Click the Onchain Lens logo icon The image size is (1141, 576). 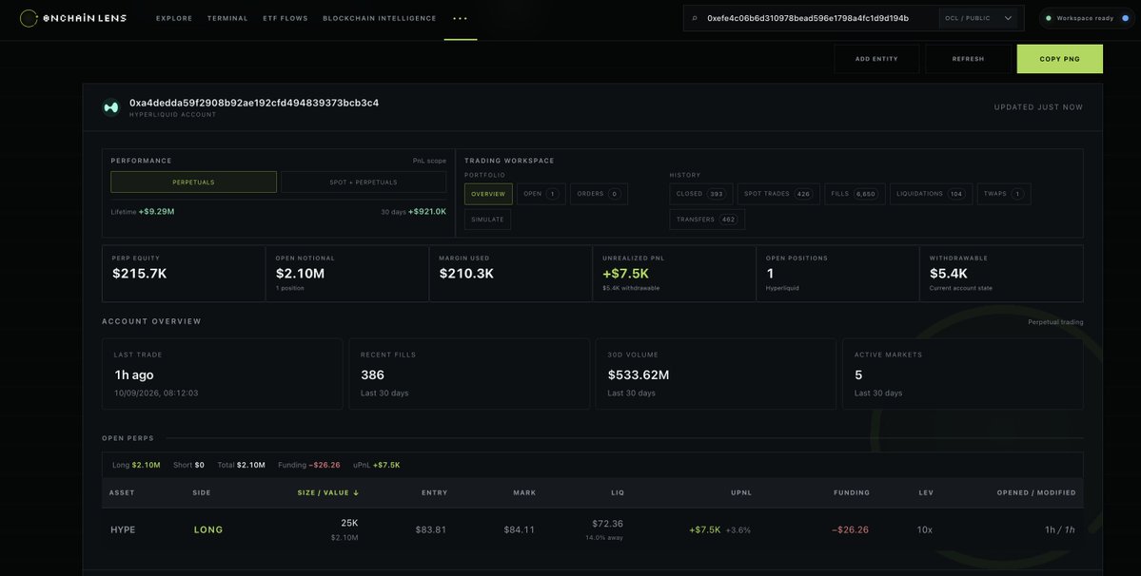29,18
